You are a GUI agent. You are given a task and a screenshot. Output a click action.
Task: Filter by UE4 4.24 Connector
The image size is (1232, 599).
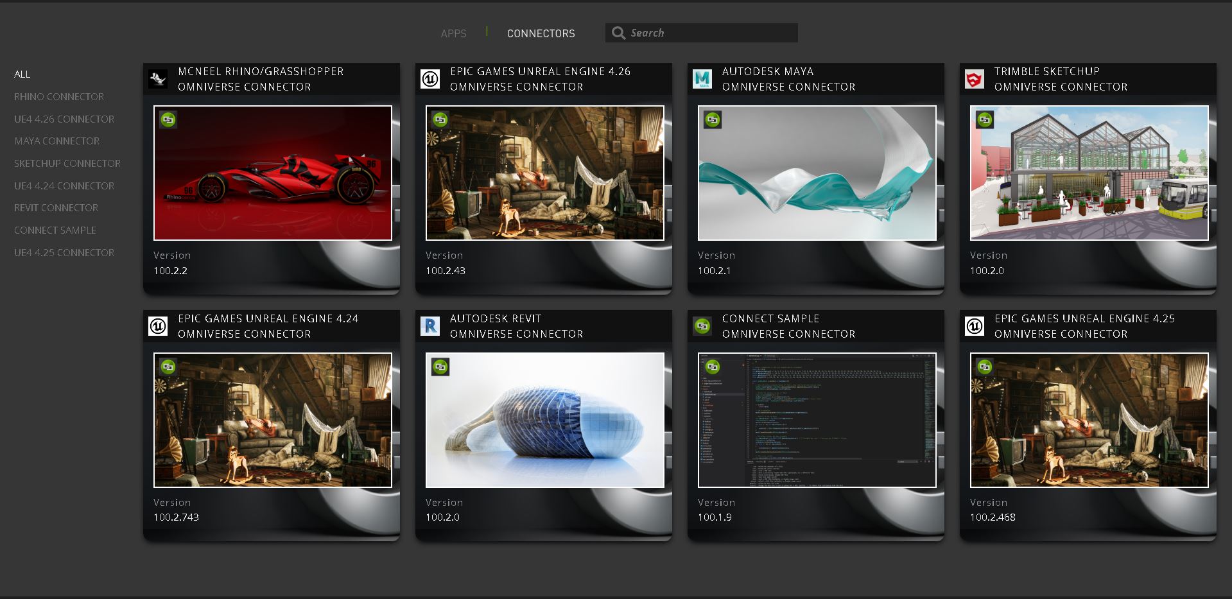pyautogui.click(x=64, y=186)
